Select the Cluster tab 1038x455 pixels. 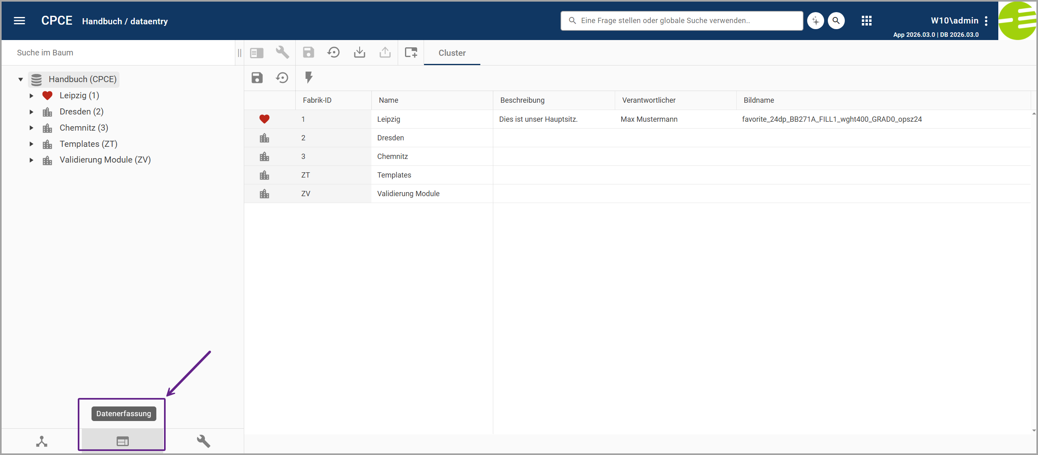[x=452, y=53]
